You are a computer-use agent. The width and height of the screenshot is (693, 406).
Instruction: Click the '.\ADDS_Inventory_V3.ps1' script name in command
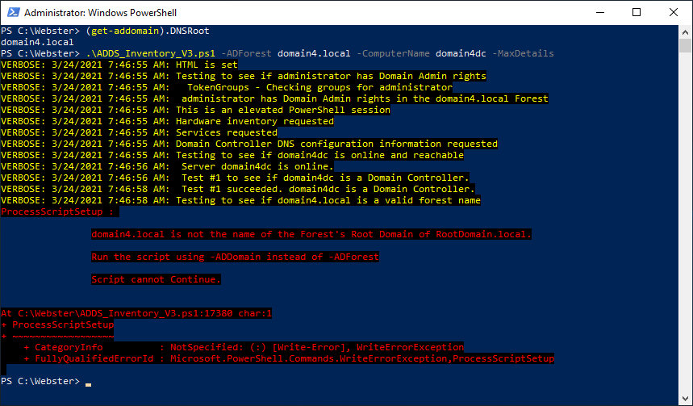tap(149, 53)
